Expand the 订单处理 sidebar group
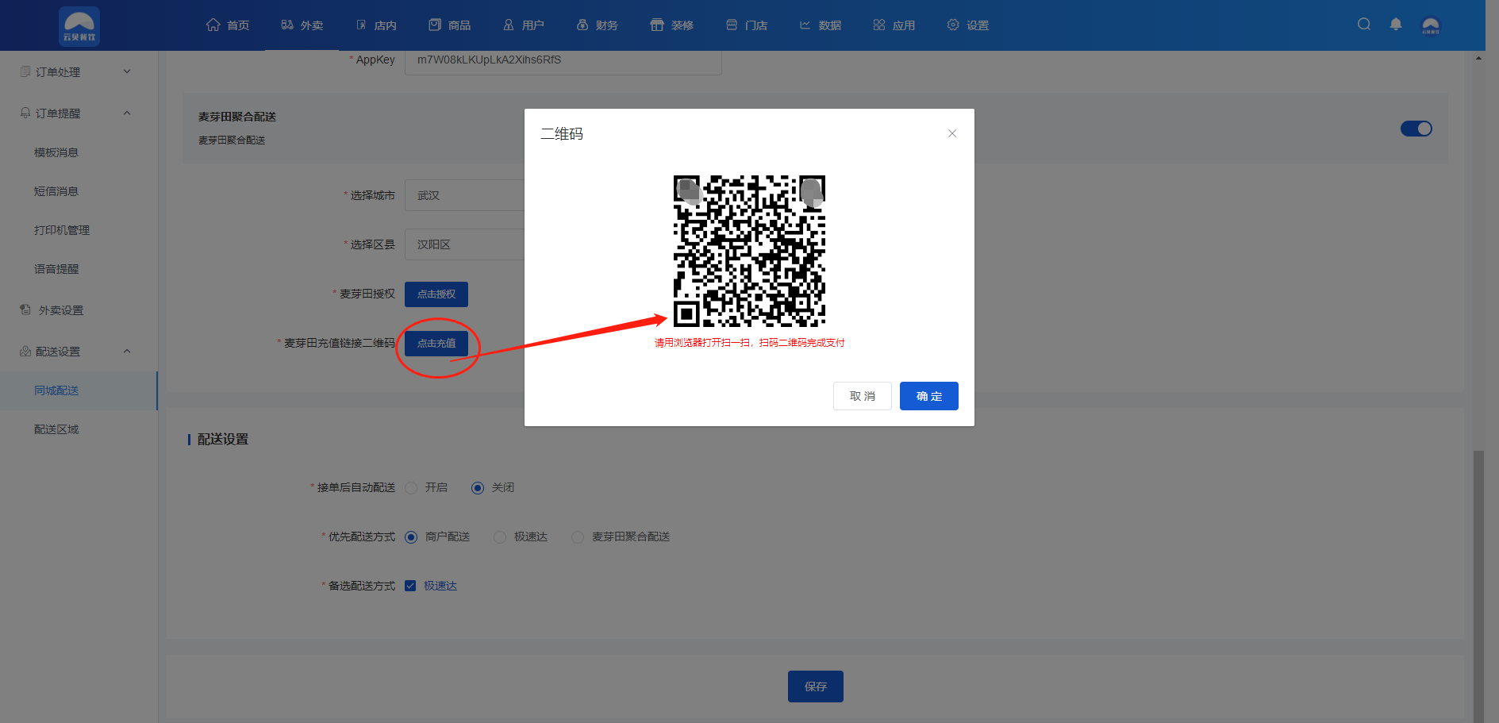The image size is (1499, 723). pos(79,72)
